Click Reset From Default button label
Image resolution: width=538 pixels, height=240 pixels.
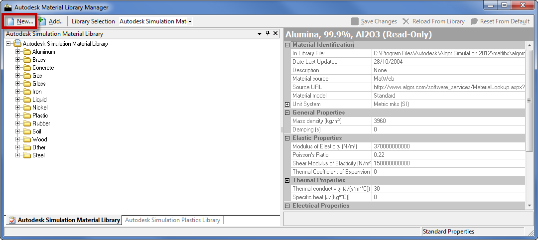point(505,21)
